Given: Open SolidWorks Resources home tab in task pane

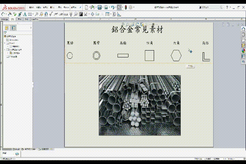Looking at the screenshot, I should 243,30.
